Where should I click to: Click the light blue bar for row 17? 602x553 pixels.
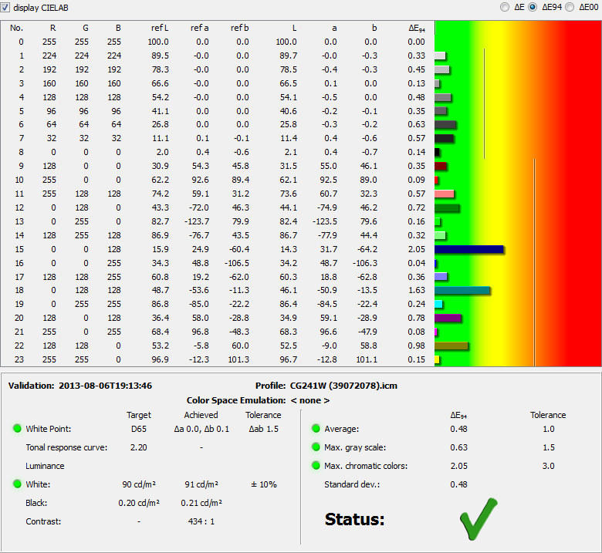441,277
